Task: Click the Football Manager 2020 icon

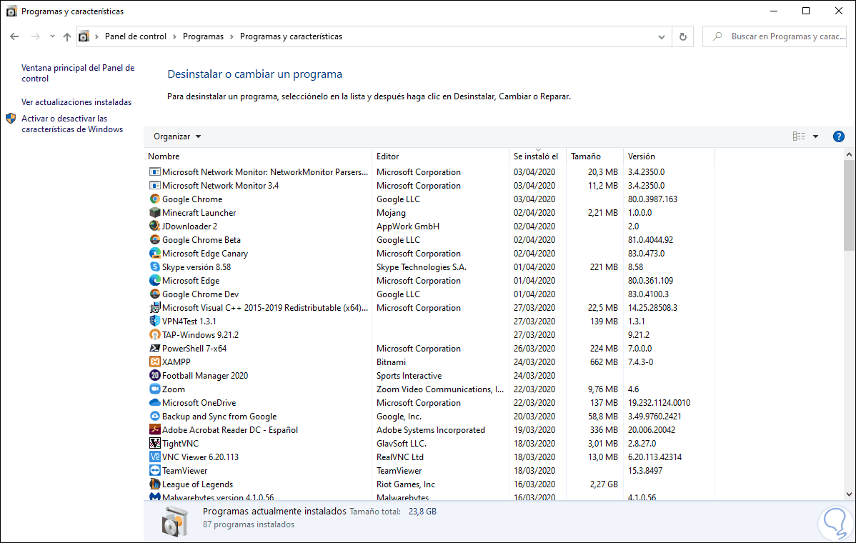Action: pos(155,376)
